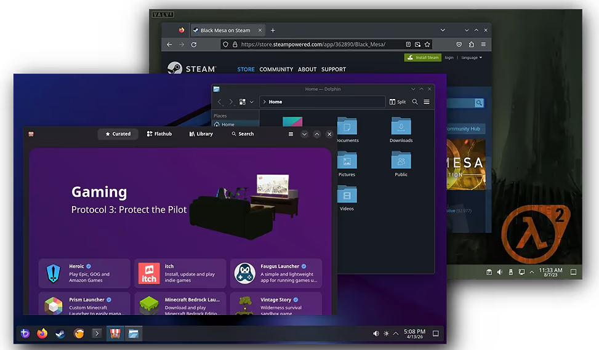Viewport: 599px width, 350px height.
Task: Expand the chevron before Home breadcrumb
Action: click(x=264, y=102)
